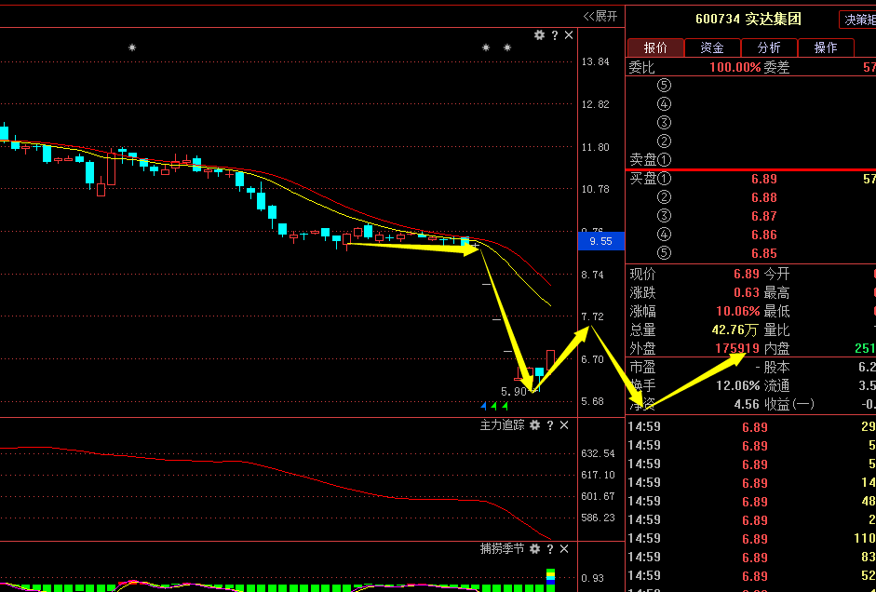Switch to the 报价 tab

coord(655,47)
